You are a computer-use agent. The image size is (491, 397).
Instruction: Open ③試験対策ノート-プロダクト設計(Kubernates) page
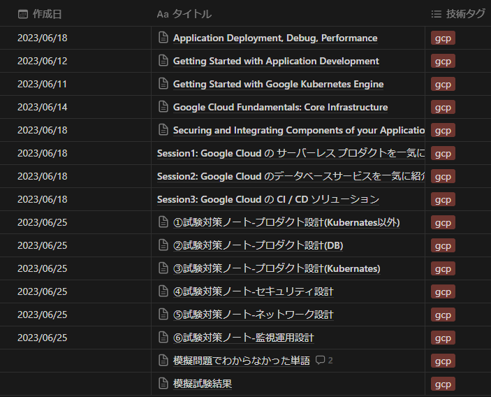(x=277, y=268)
